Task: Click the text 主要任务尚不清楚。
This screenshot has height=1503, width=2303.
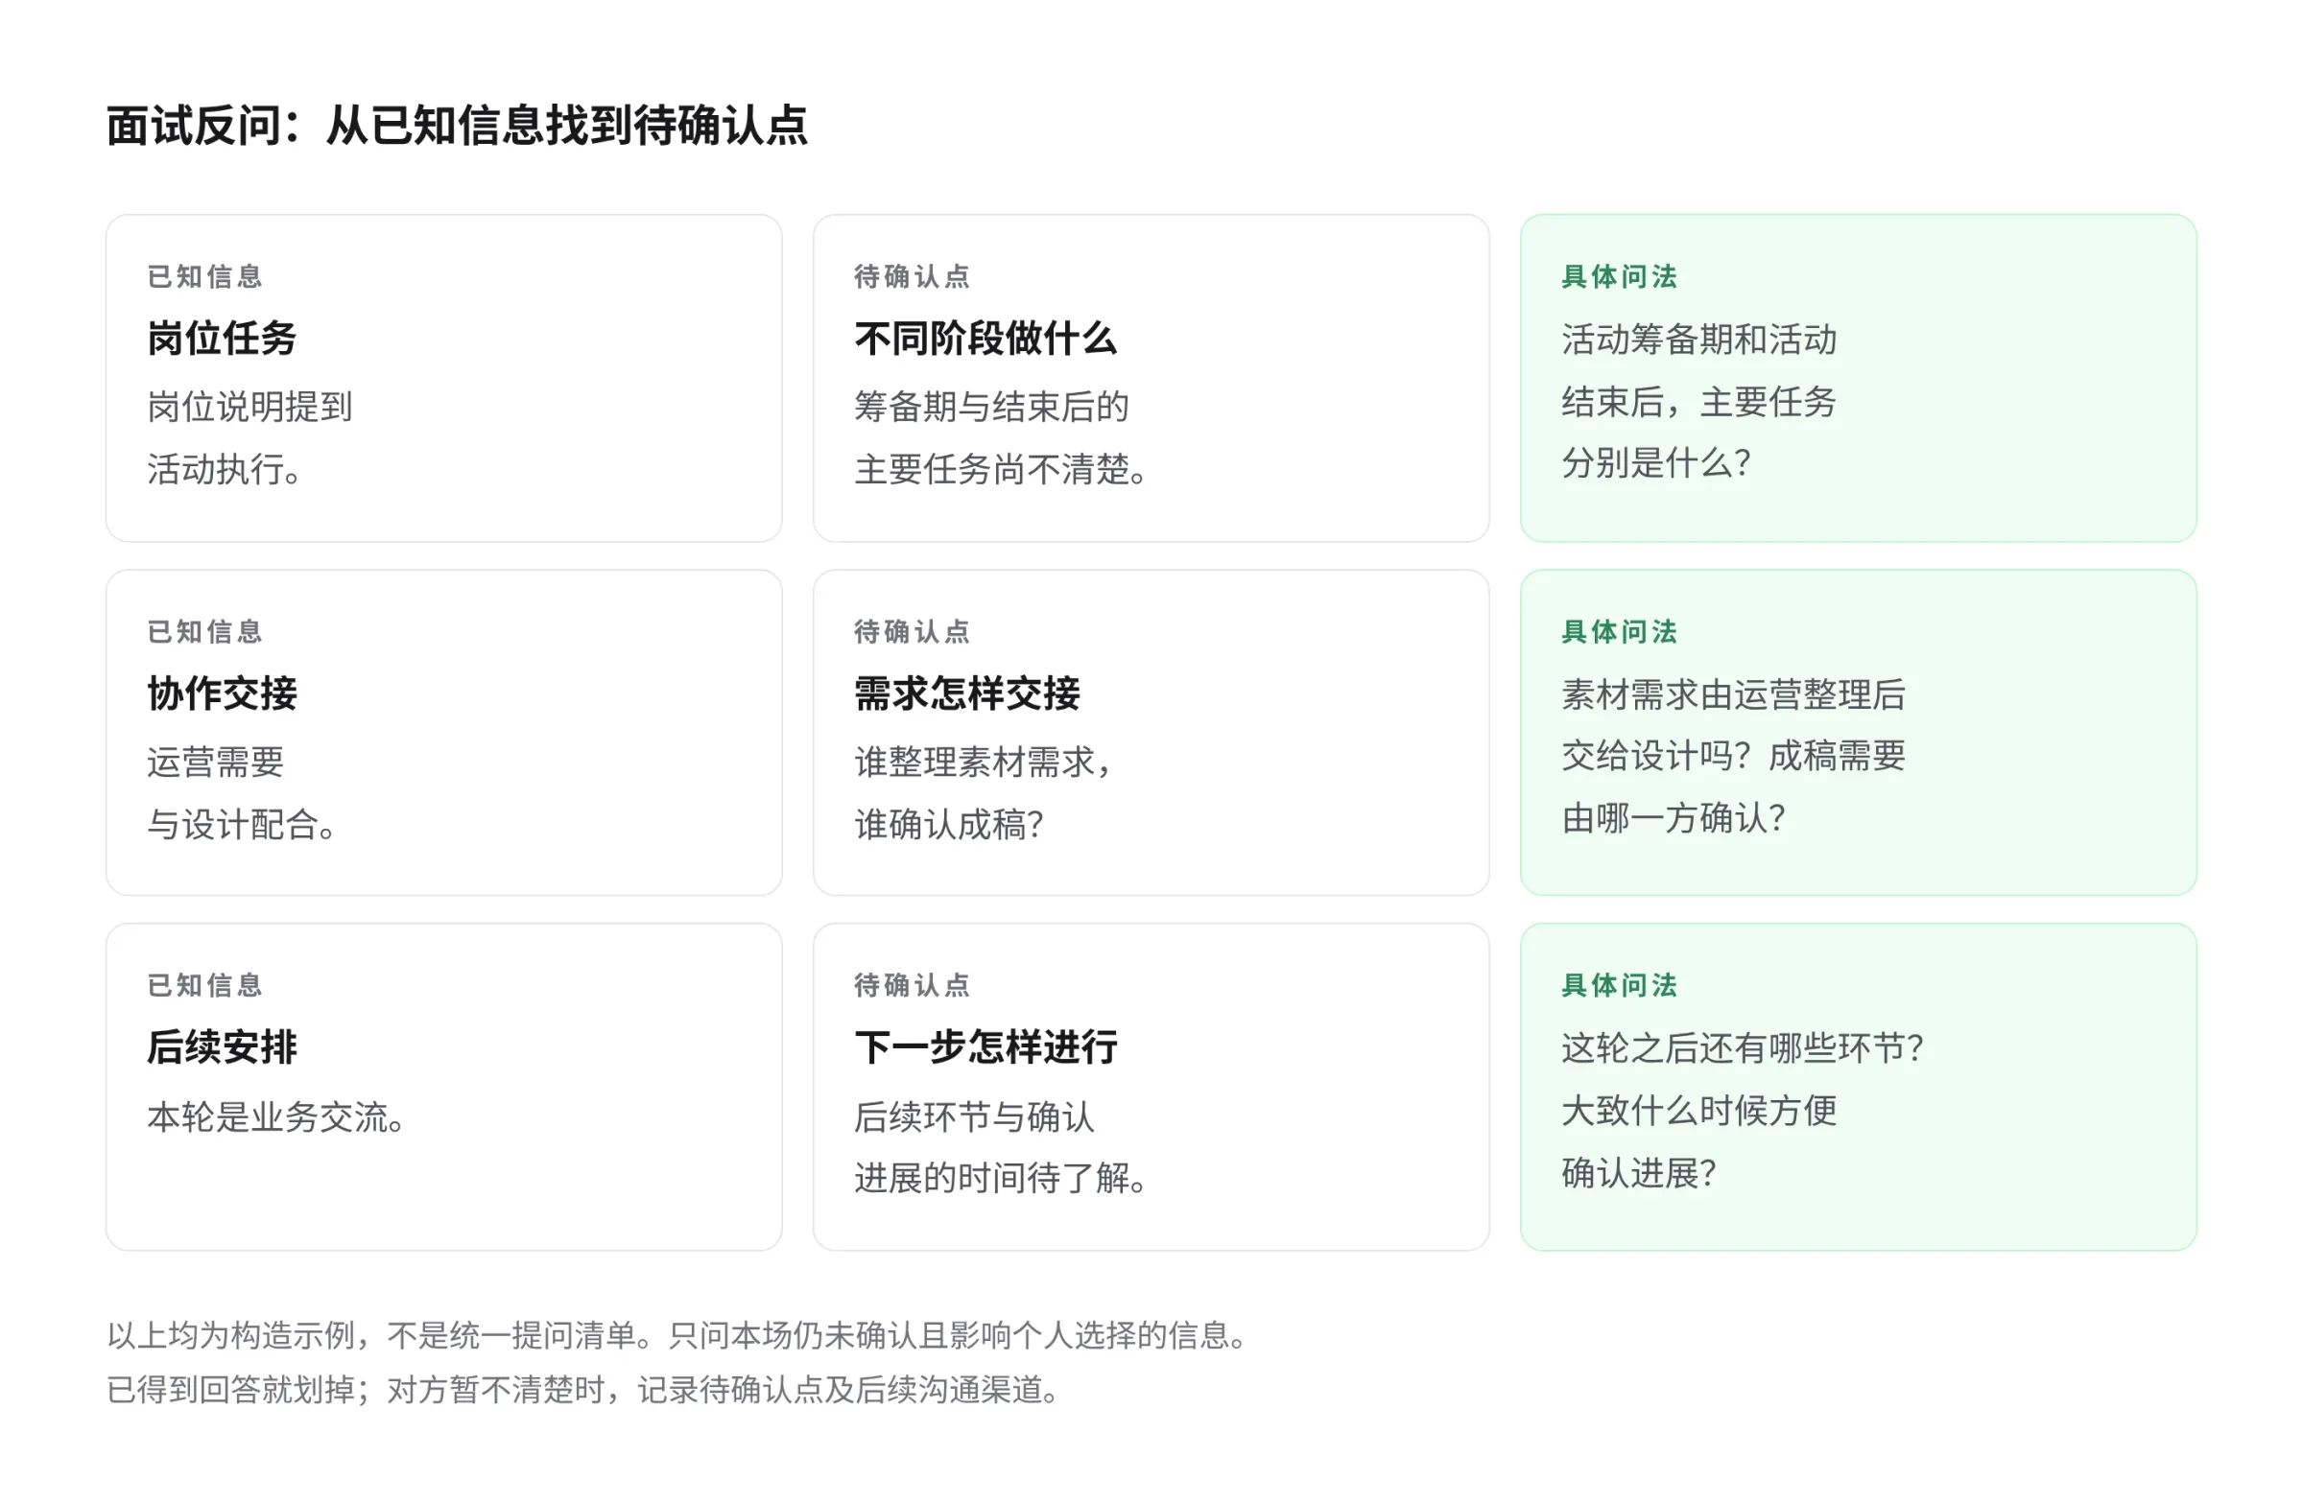Action: tap(1001, 469)
